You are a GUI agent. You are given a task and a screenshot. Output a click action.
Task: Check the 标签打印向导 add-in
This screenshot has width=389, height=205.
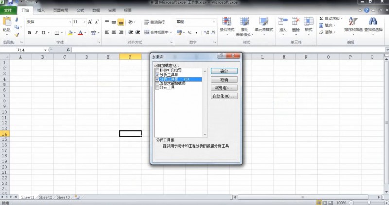(x=157, y=70)
